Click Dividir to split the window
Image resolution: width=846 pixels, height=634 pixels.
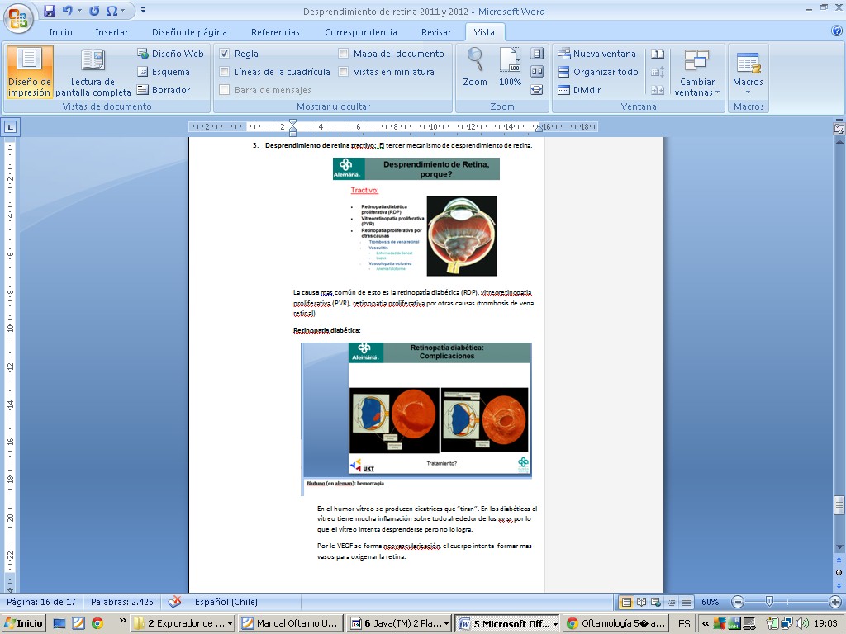(x=579, y=90)
